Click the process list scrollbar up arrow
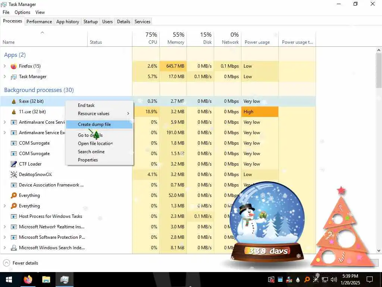Image resolution: width=382 pixels, height=287 pixels. tap(379, 50)
